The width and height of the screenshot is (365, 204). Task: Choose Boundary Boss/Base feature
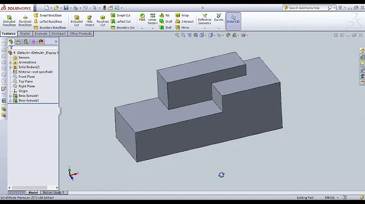50,27
